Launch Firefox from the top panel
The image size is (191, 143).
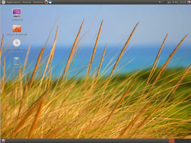(46, 2)
